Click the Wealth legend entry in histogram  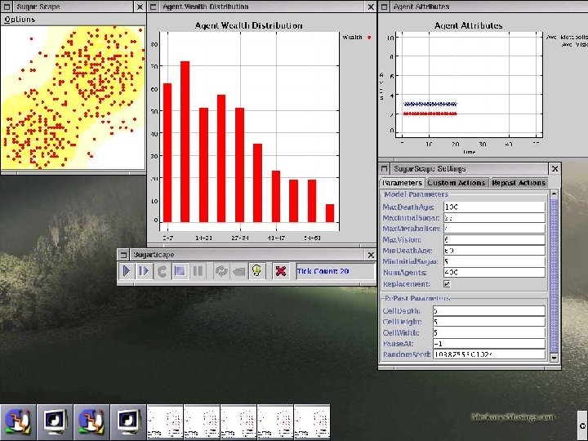tap(357, 37)
